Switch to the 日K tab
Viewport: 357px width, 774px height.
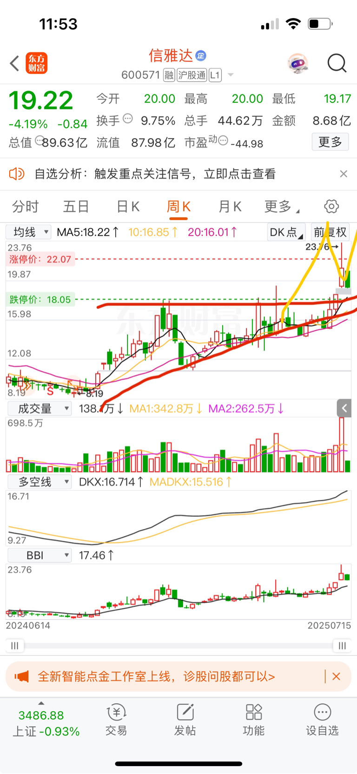click(128, 206)
